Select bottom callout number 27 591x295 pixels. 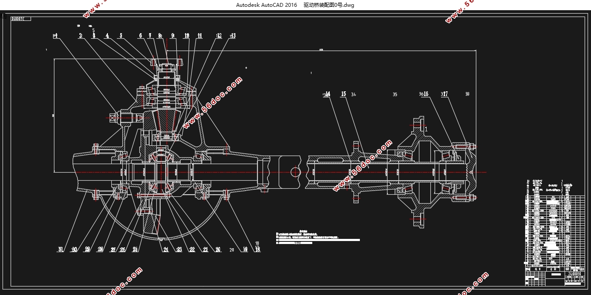pos(113,250)
